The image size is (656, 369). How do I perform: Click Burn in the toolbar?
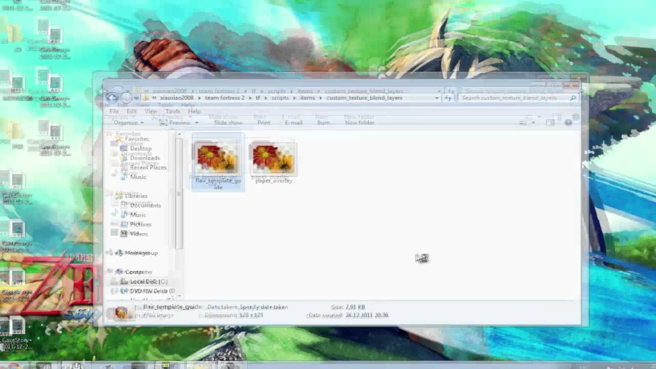(323, 122)
